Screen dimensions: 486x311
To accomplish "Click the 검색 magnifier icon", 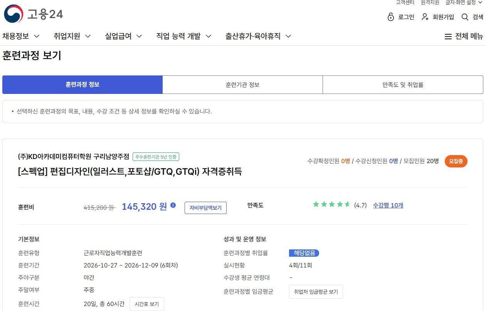I will 465,17.
